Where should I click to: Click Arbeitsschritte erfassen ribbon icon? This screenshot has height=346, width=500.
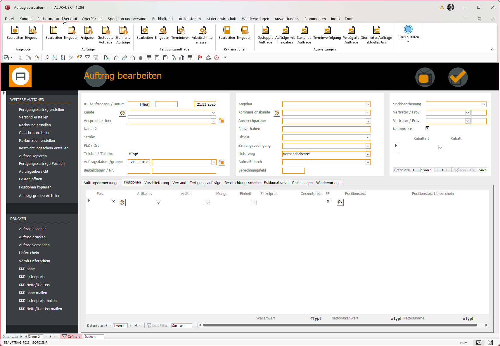[x=202, y=30]
